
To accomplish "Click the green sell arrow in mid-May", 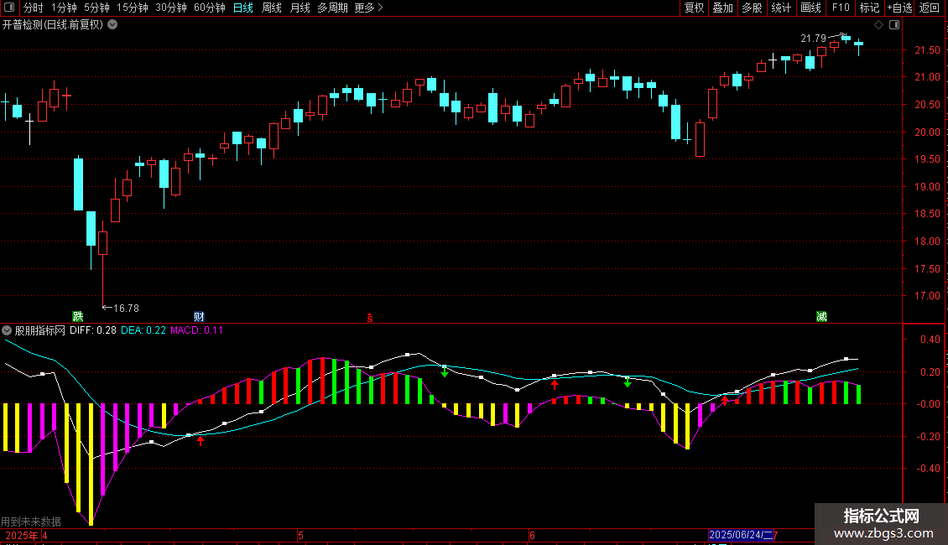I will click(x=445, y=372).
